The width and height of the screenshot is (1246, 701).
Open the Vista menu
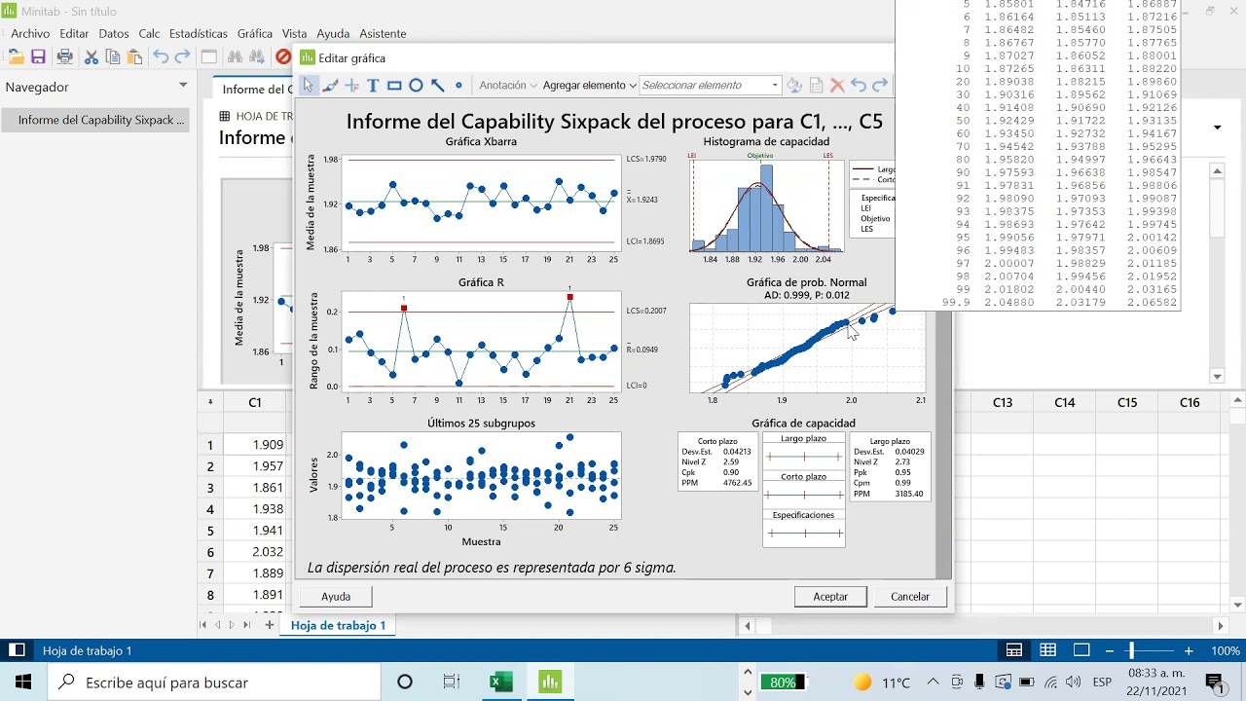click(294, 33)
